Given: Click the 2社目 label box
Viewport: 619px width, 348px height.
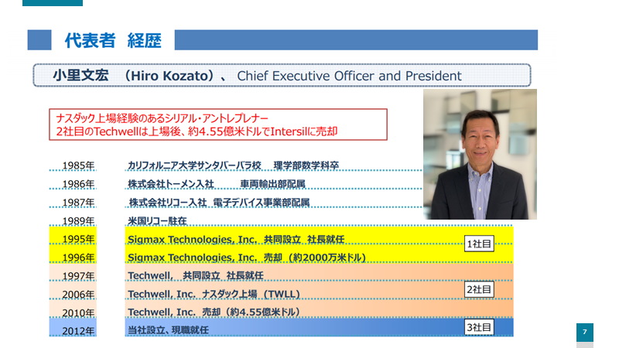Looking at the screenshot, I should pyautogui.click(x=479, y=289).
